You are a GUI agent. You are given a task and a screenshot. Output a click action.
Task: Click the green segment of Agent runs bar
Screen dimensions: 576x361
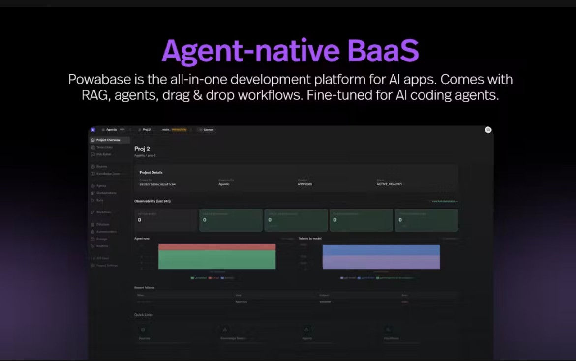click(217, 260)
